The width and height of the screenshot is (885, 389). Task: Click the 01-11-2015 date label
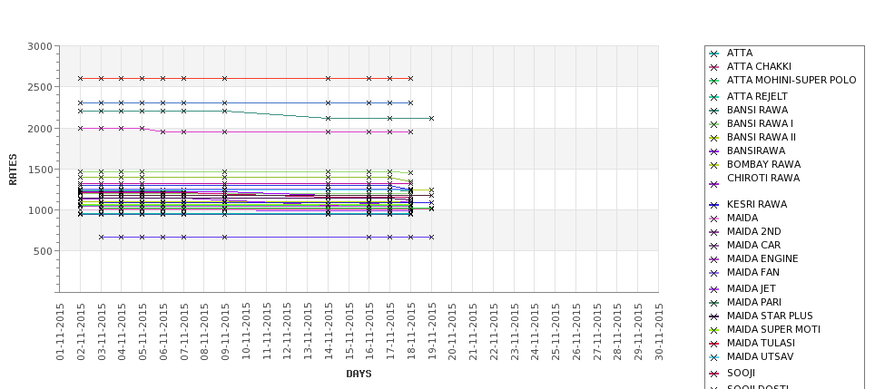pos(60,332)
